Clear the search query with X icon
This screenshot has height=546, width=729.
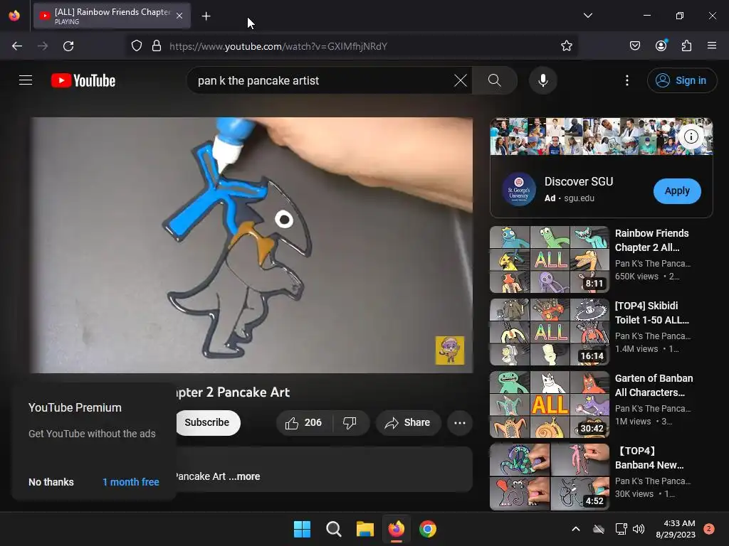[461, 80]
